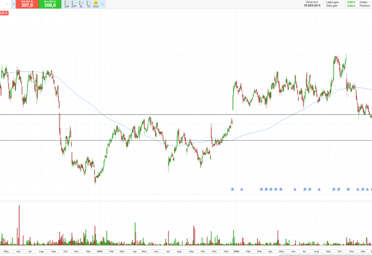
Task: Click the 2023 label on time axis
Action: click(100, 252)
